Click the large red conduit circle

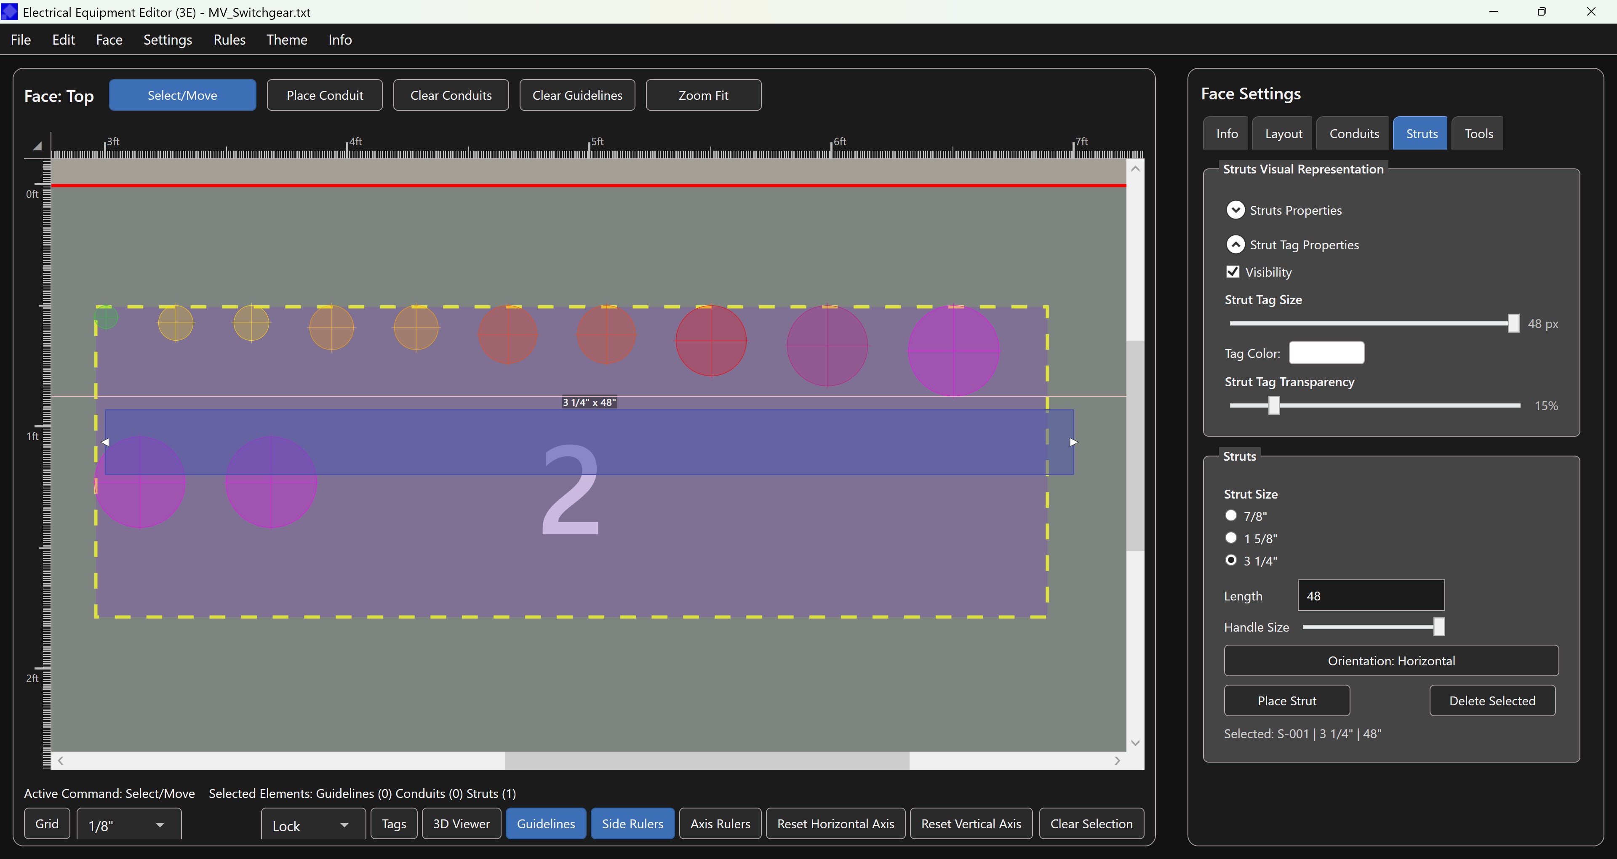[710, 341]
